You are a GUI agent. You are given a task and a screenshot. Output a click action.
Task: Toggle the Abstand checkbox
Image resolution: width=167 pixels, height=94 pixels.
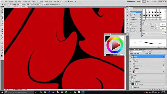(x=143, y=34)
